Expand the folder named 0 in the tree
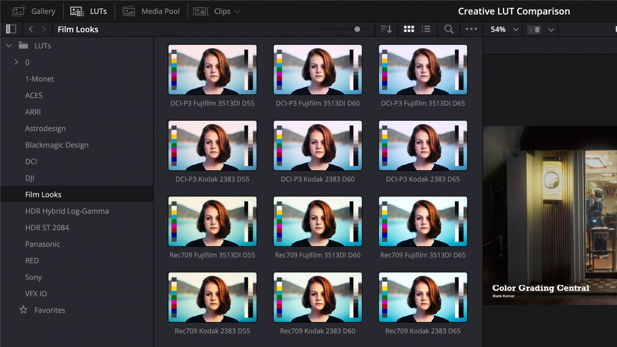Viewport: 617px width, 347px height. pyautogui.click(x=16, y=62)
